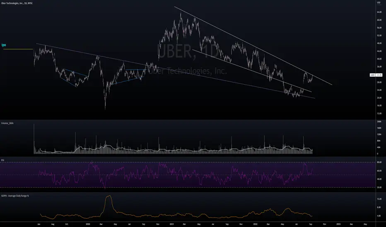Click the 36.00 price axis label
386x227 pixels.
(379, 67)
